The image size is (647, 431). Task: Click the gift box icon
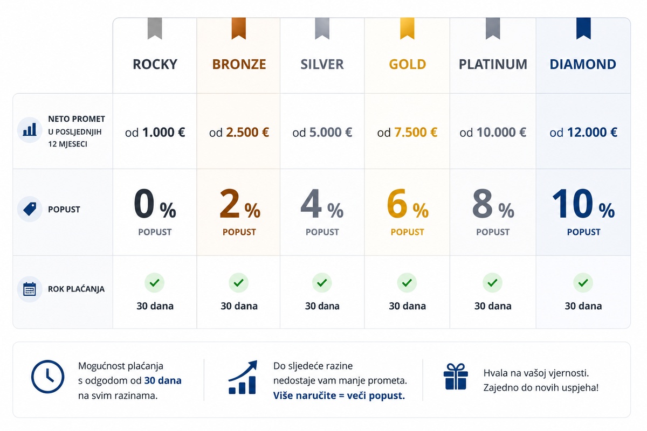tap(455, 376)
